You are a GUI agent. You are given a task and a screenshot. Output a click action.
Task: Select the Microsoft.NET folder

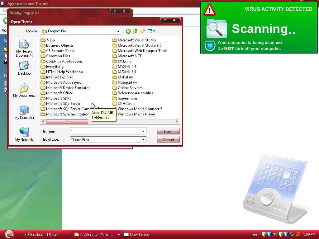(127, 56)
